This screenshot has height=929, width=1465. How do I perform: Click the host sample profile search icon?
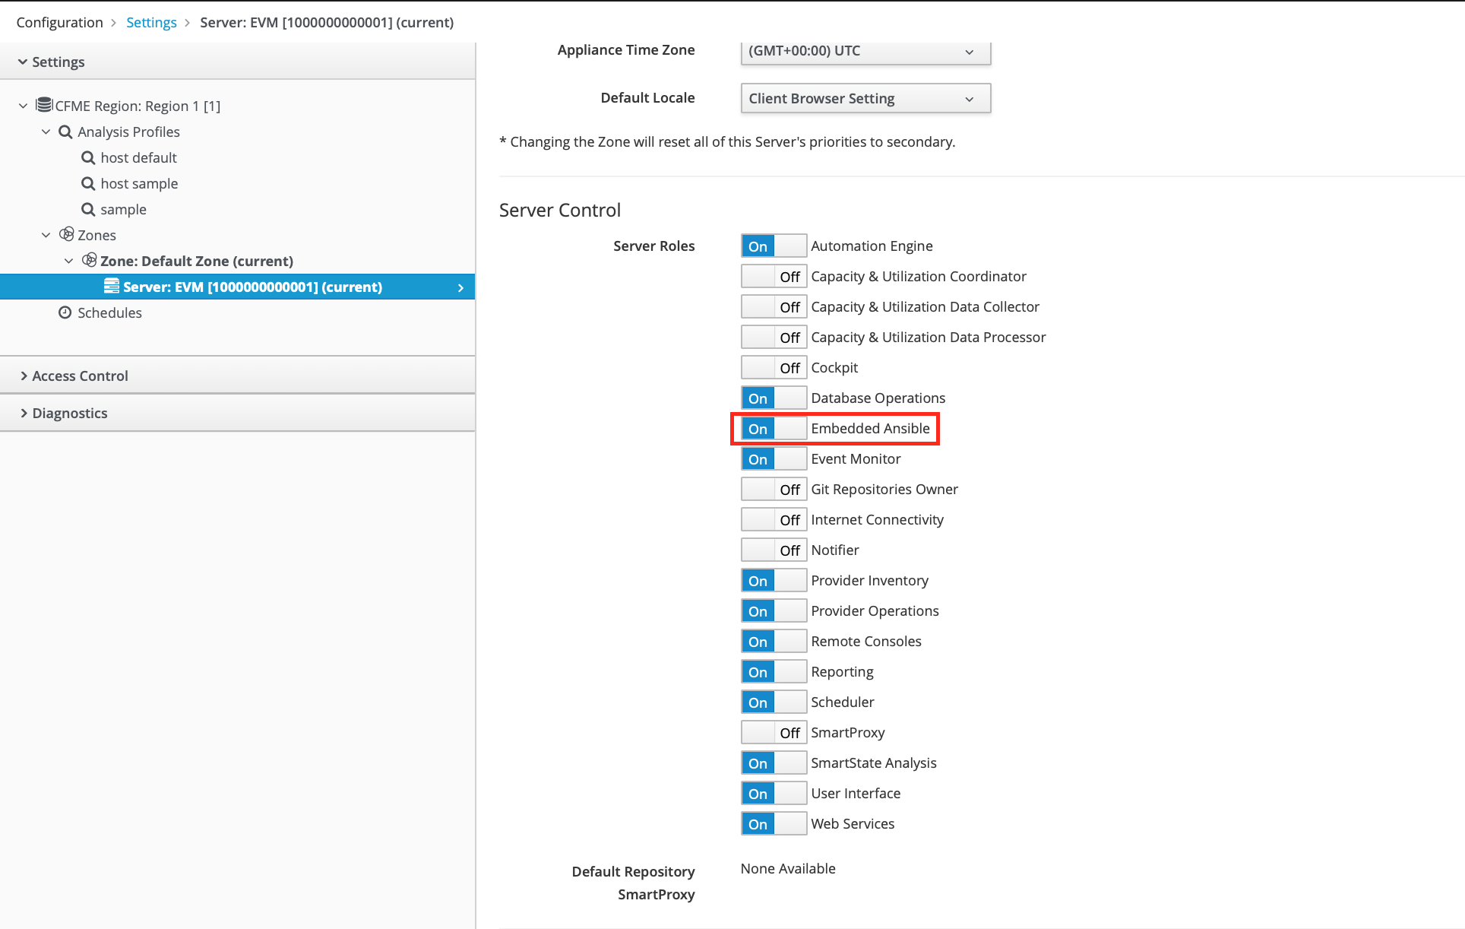88,183
